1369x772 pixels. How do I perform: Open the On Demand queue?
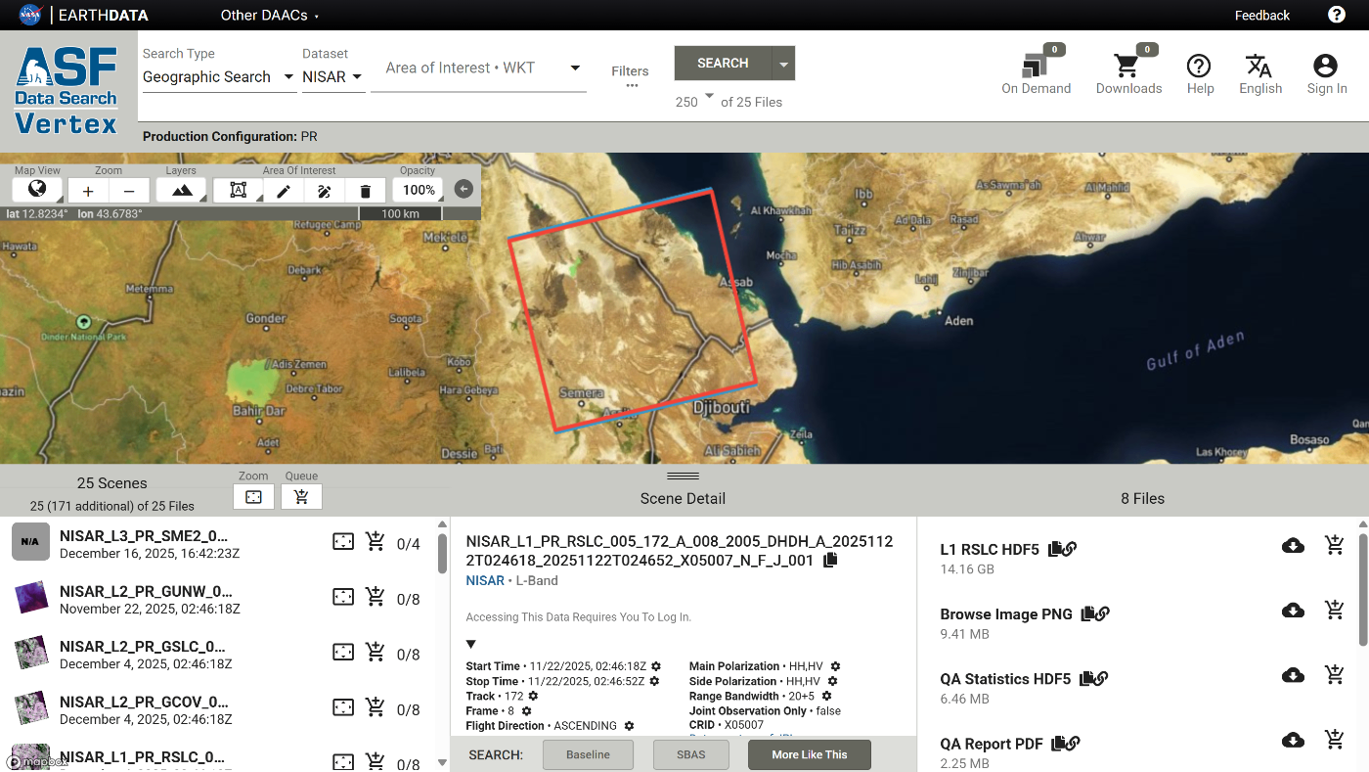[1036, 70]
